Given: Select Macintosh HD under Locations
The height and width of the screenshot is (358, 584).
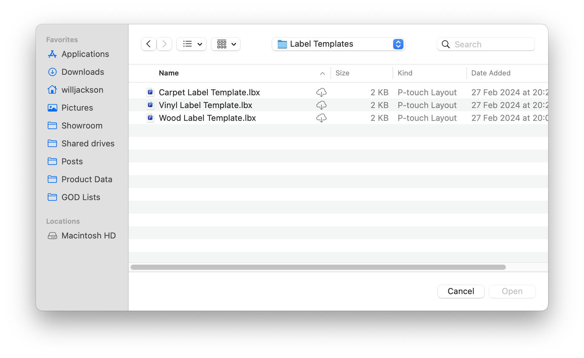Looking at the screenshot, I should [x=88, y=236].
